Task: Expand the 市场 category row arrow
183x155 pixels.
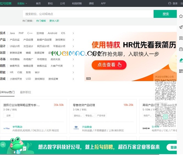Action: (x=73, y=59)
